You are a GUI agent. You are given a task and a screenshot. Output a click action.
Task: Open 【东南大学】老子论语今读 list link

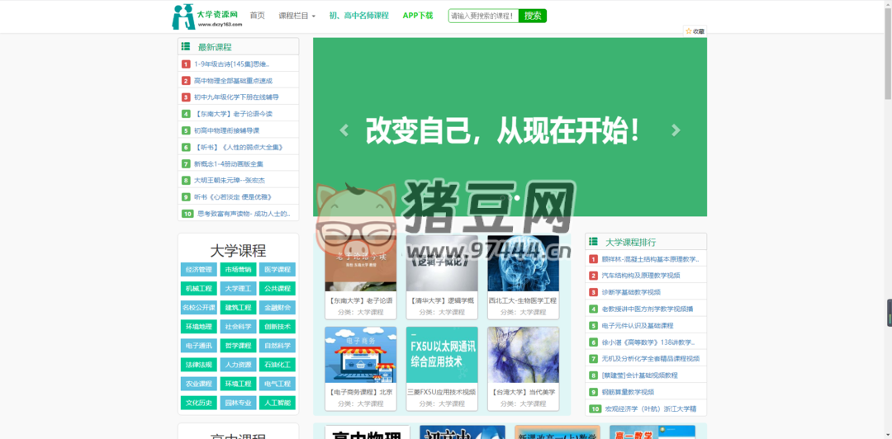(233, 114)
